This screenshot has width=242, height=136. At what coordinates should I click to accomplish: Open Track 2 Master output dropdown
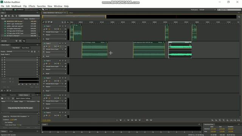56,52
